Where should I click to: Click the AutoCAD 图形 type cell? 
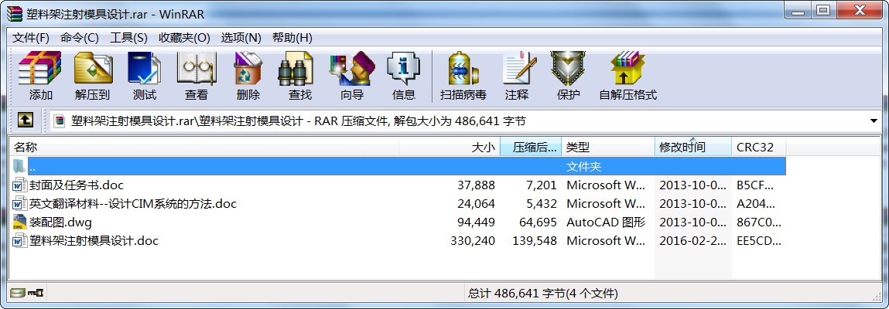click(606, 222)
